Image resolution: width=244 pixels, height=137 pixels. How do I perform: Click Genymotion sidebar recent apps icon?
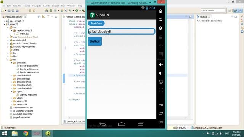click(161, 113)
